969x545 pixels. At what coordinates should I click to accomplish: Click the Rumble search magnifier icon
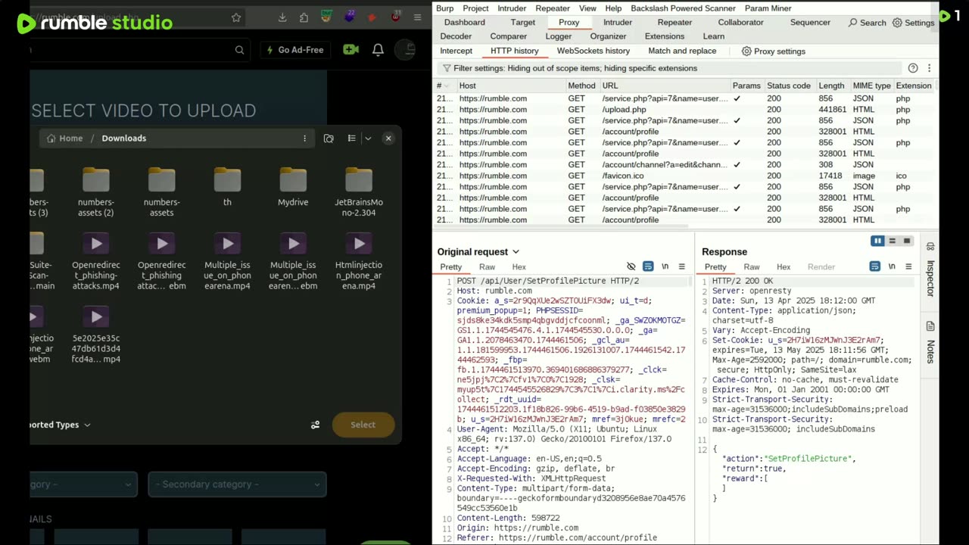239,50
